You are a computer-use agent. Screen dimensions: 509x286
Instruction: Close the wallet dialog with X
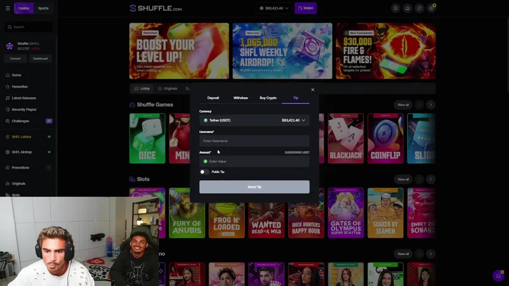[x=313, y=90]
